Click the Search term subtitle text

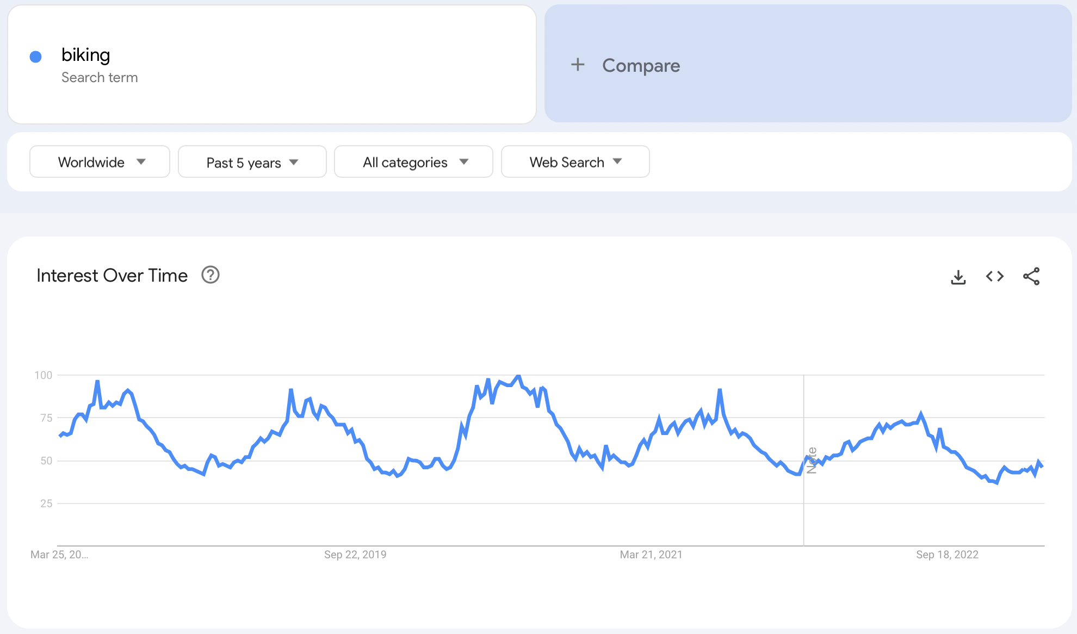coord(100,78)
